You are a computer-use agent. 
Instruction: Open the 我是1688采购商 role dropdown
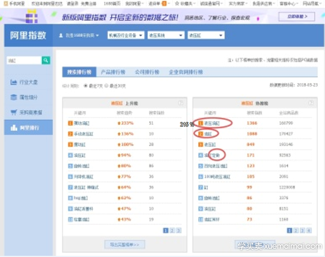click(x=82, y=35)
